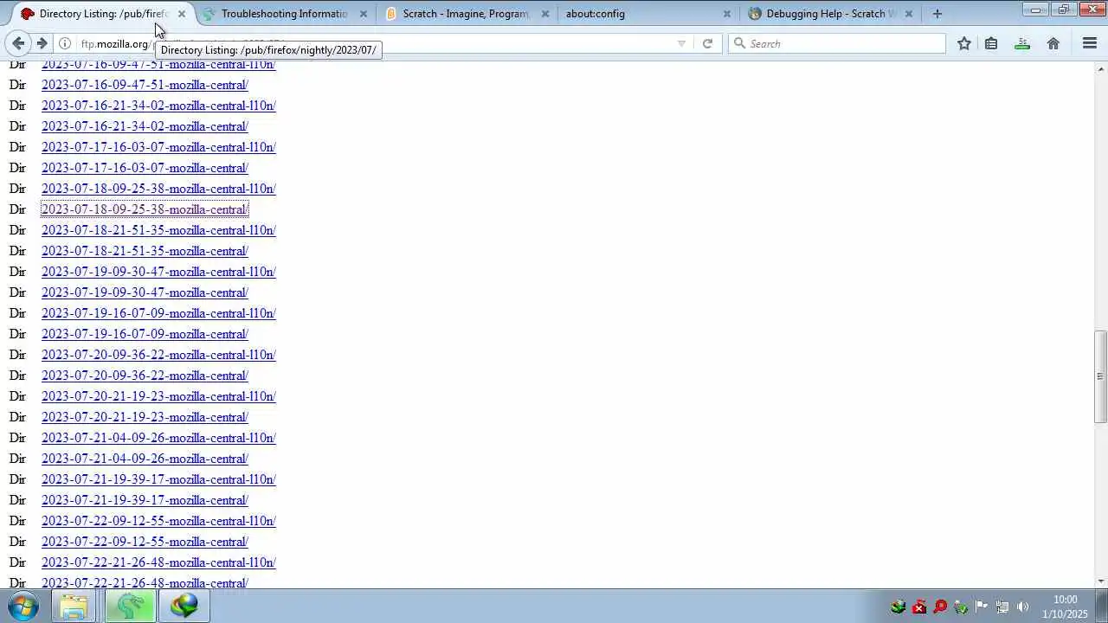Open 2023-07-18-21-51-35-mozilla-central-l10n/ directory
The width and height of the screenshot is (1108, 623).
point(158,230)
